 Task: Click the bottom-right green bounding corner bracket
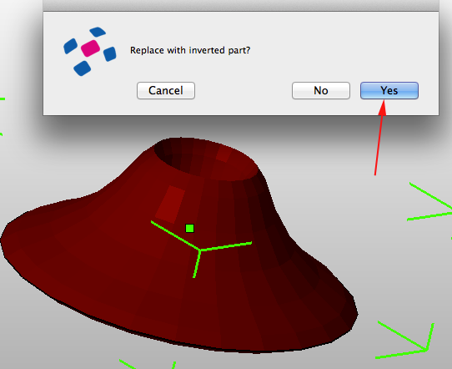click(x=405, y=340)
